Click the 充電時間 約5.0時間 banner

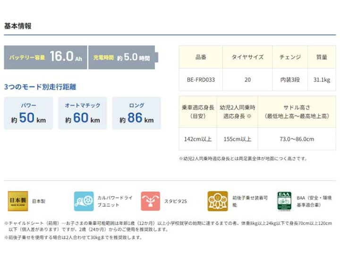pyautogui.click(x=123, y=58)
